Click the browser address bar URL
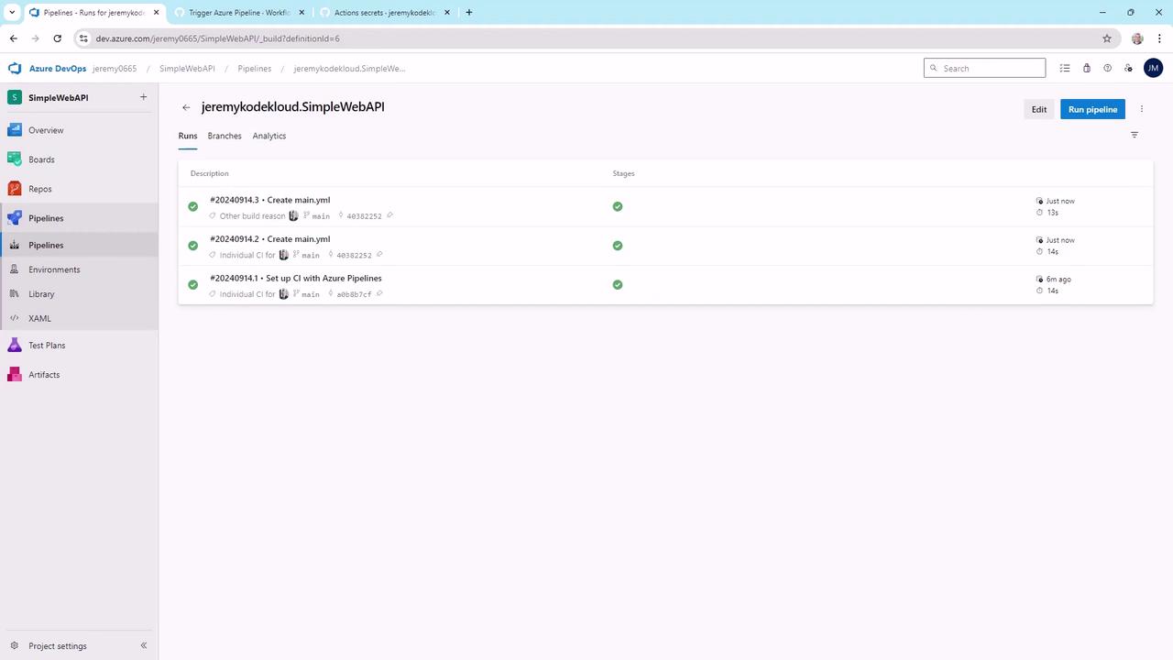 click(217, 38)
